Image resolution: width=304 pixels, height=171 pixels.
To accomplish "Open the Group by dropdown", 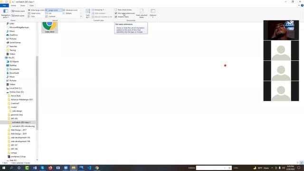I will click(98, 9).
